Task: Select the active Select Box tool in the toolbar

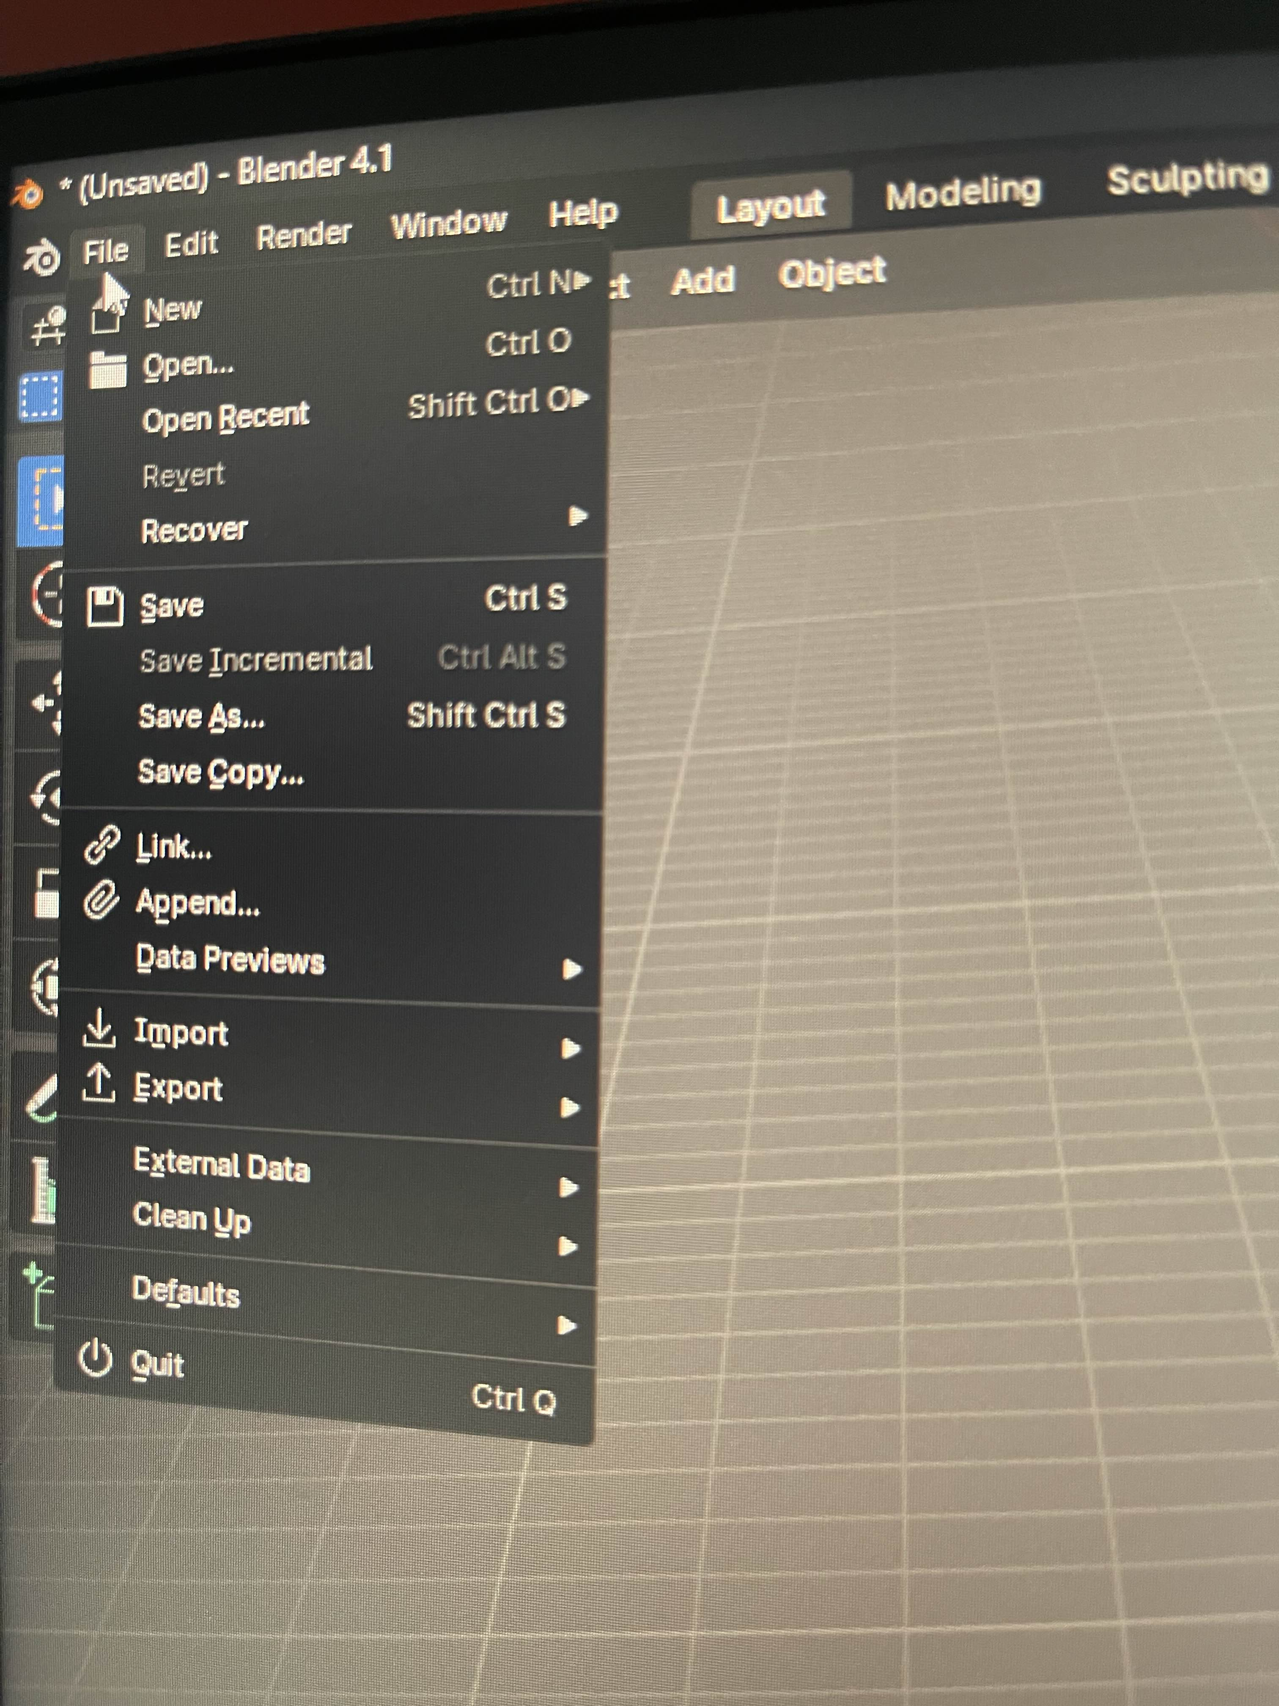Action: pos(40,501)
